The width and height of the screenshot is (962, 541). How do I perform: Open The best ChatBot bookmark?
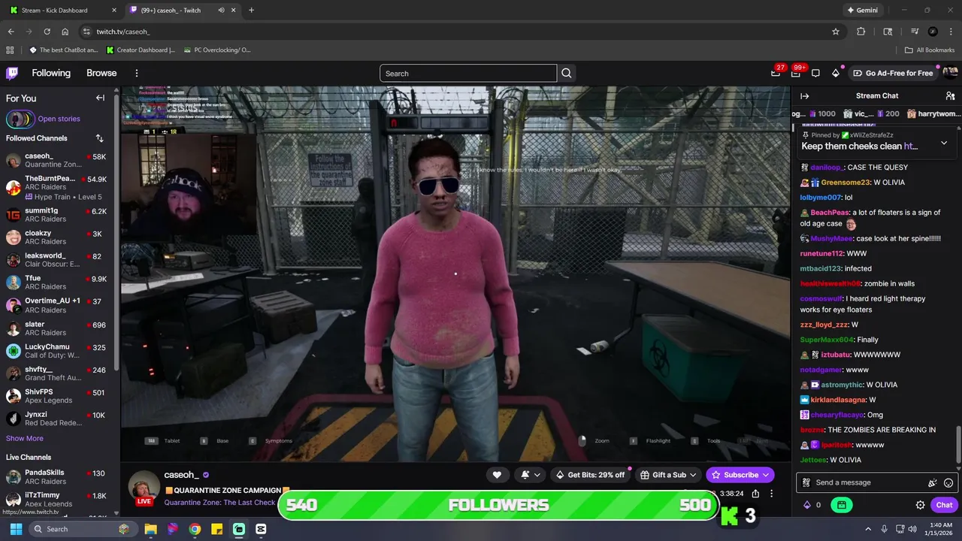tap(63, 50)
